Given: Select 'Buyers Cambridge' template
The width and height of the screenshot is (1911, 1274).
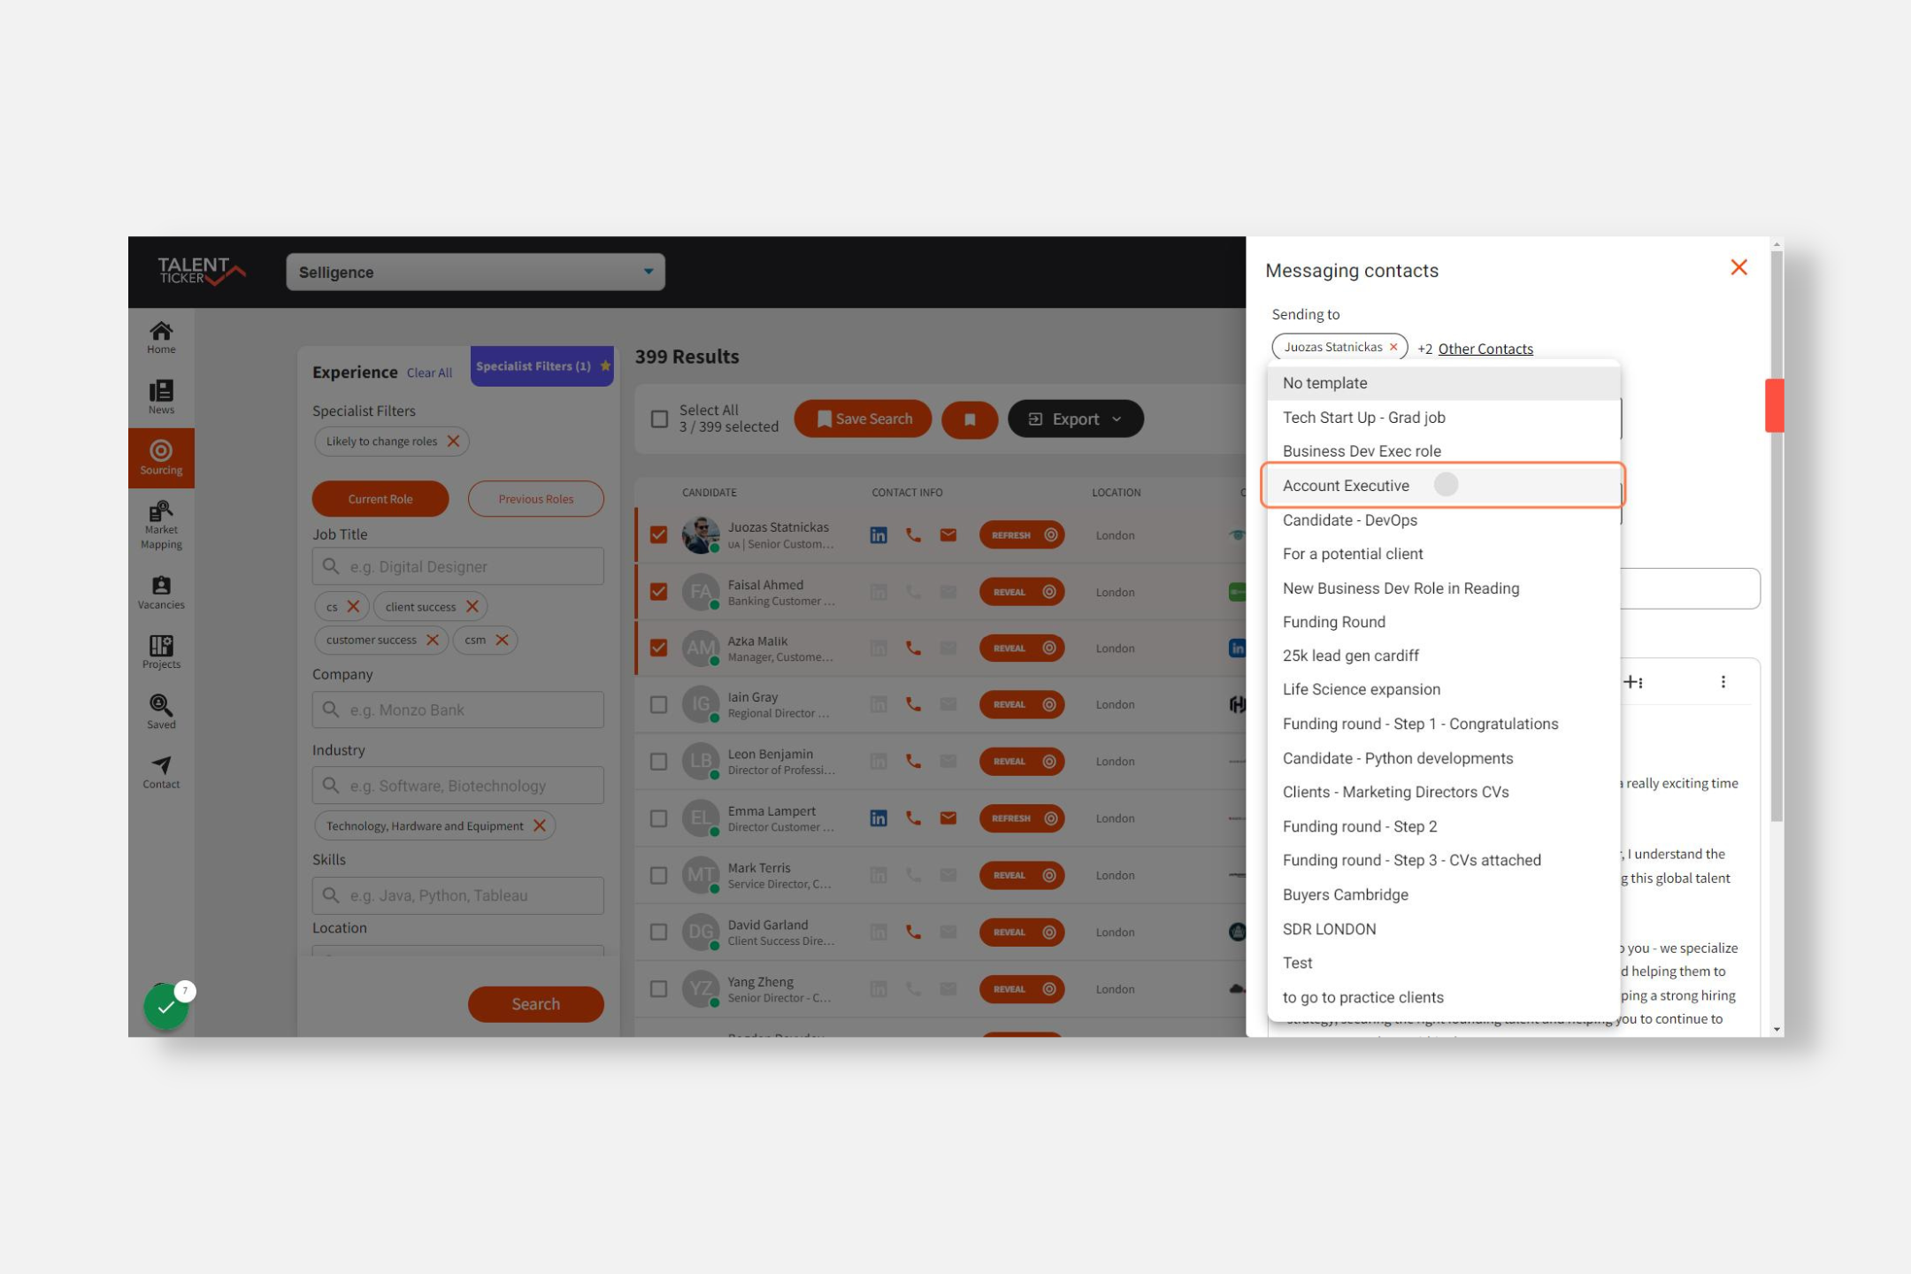Looking at the screenshot, I should pos(1443,894).
